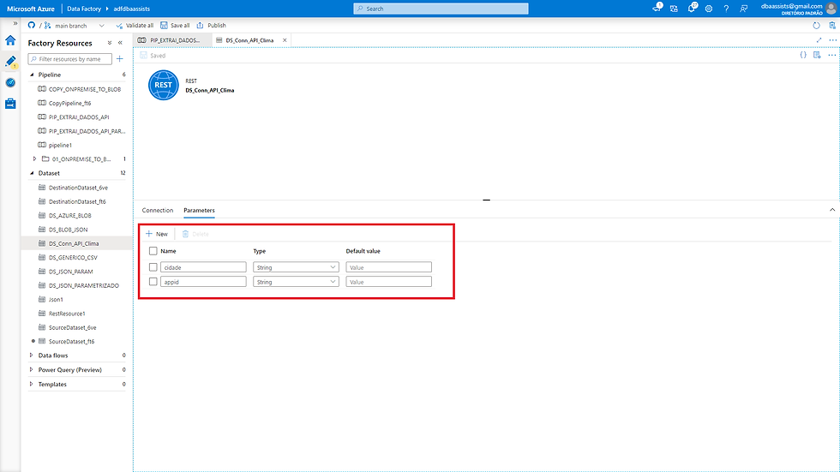The image size is (840, 472).
Task: Open the Author pencil hub
Action: [10, 62]
